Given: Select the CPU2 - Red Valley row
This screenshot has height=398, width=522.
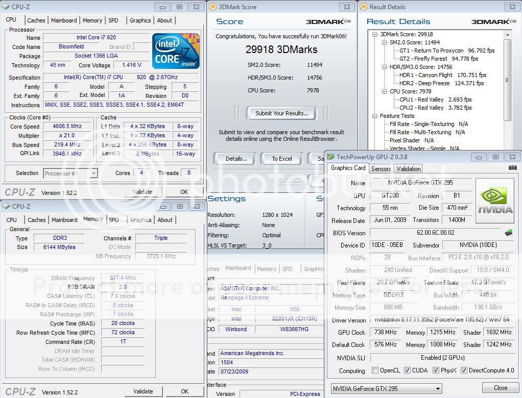Looking at the screenshot, I should pyautogui.click(x=436, y=108).
